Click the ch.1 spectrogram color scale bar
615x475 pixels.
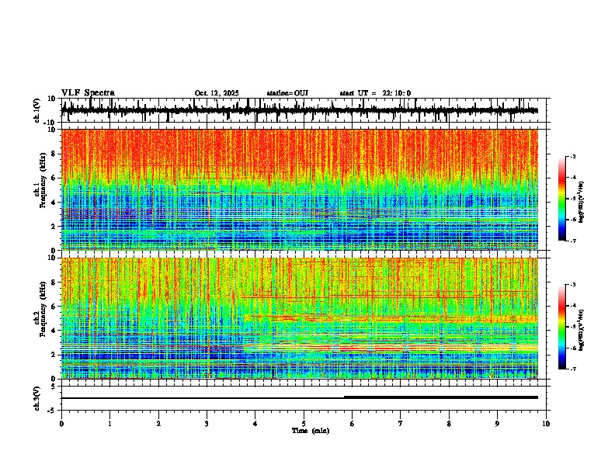point(562,199)
